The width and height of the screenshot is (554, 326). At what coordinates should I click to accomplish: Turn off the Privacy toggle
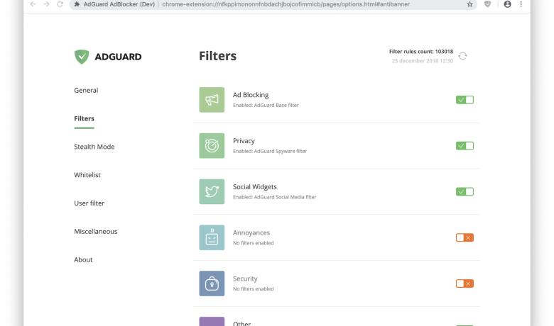pos(465,145)
